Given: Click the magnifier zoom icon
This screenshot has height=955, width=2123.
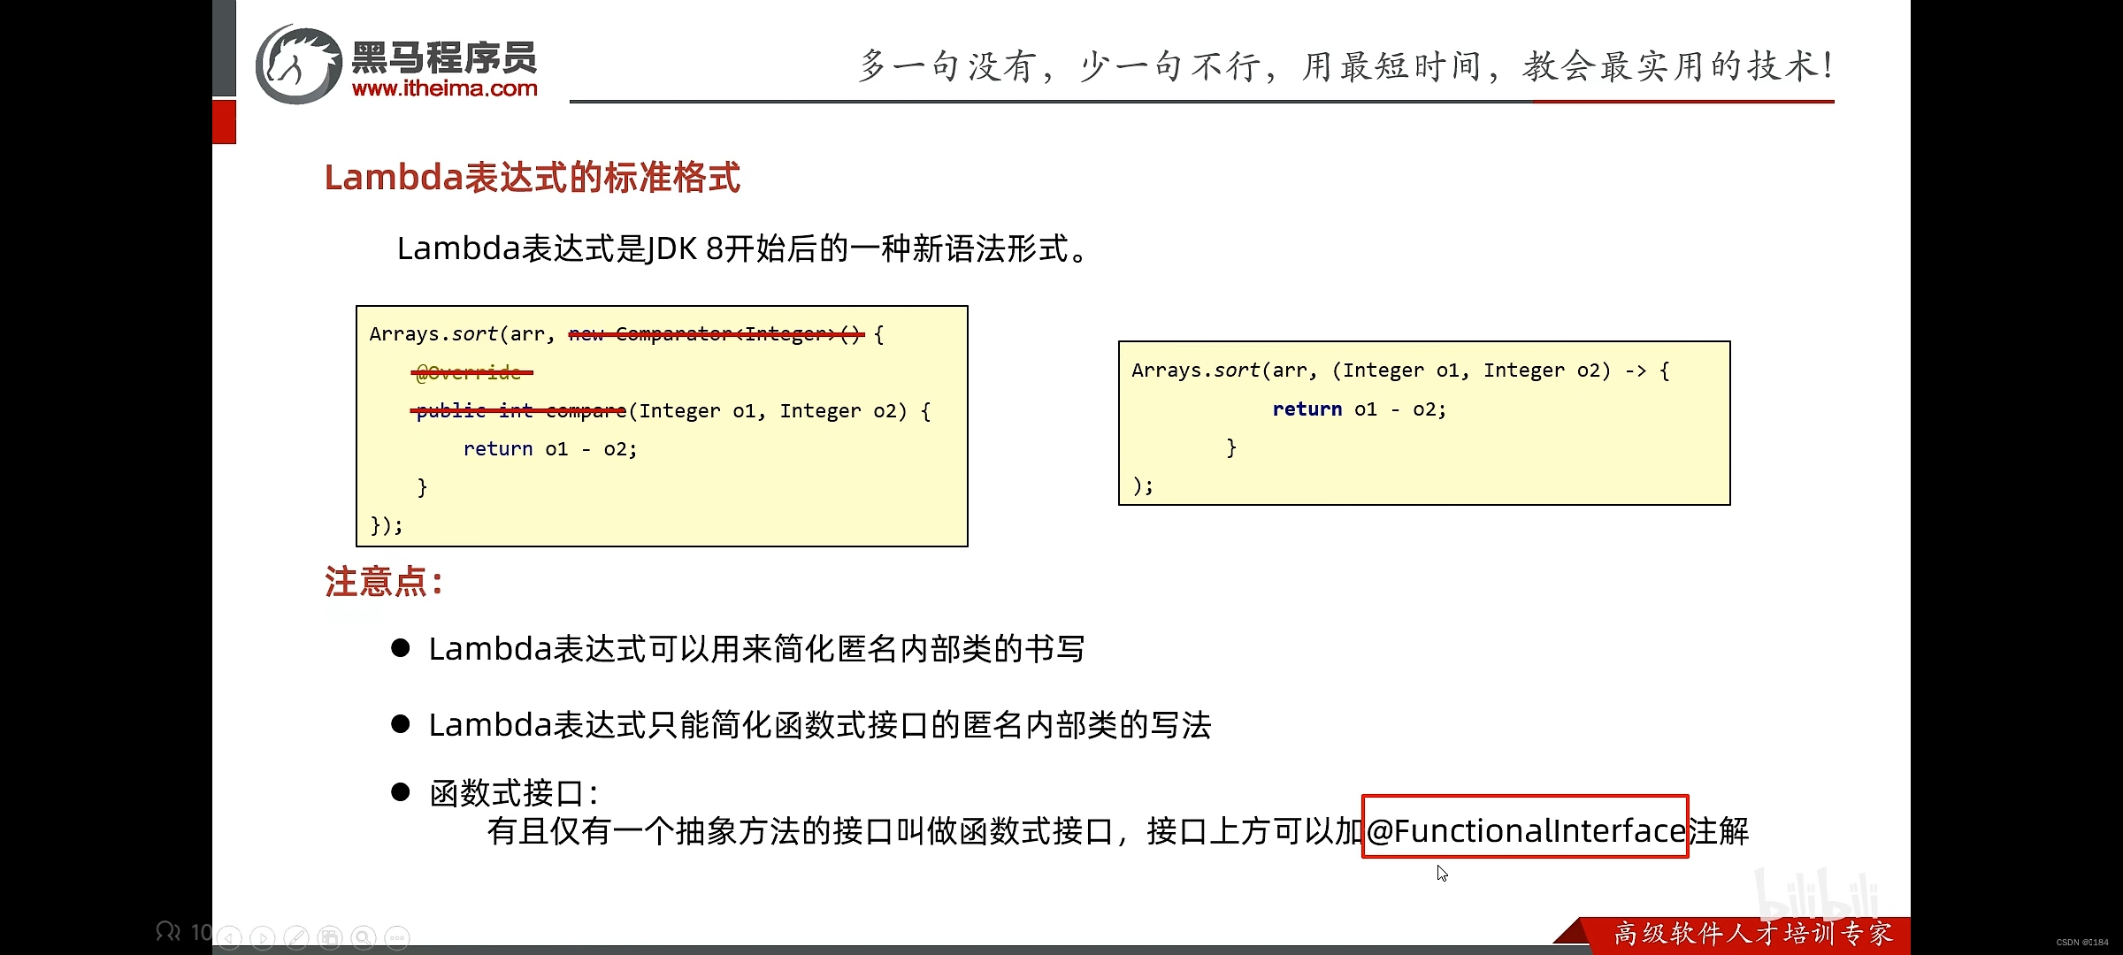Looking at the screenshot, I should 363,937.
